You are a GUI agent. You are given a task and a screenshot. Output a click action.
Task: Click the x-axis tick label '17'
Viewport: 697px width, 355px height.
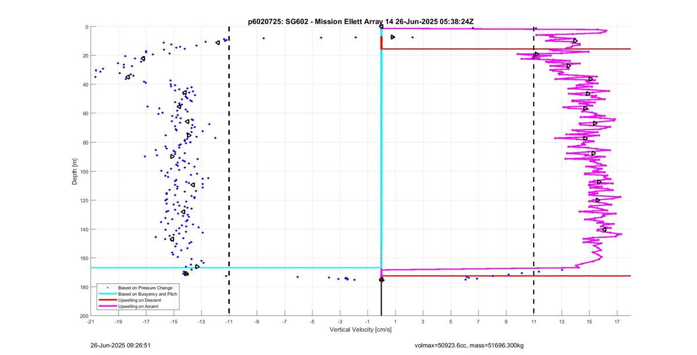(x=617, y=321)
